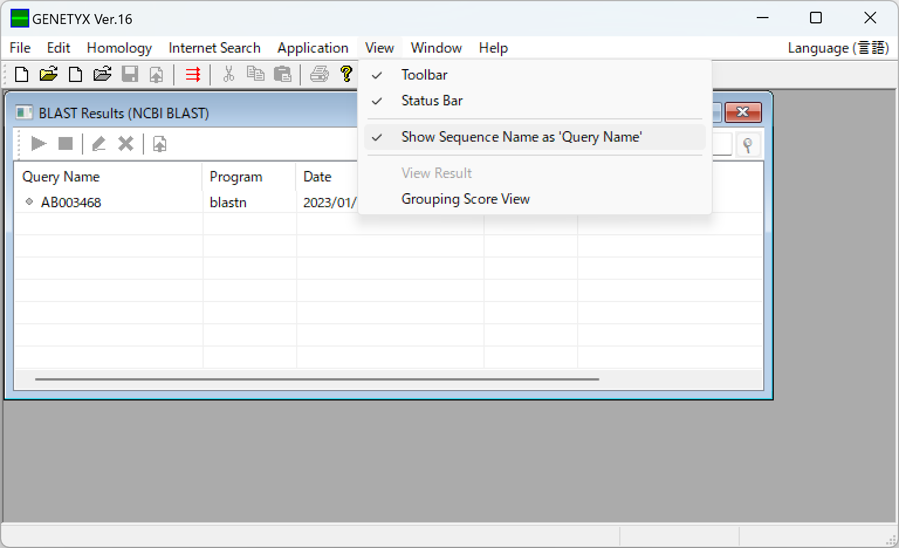Click the yellow question mark help icon
Screen dimensions: 899x548
346,74
